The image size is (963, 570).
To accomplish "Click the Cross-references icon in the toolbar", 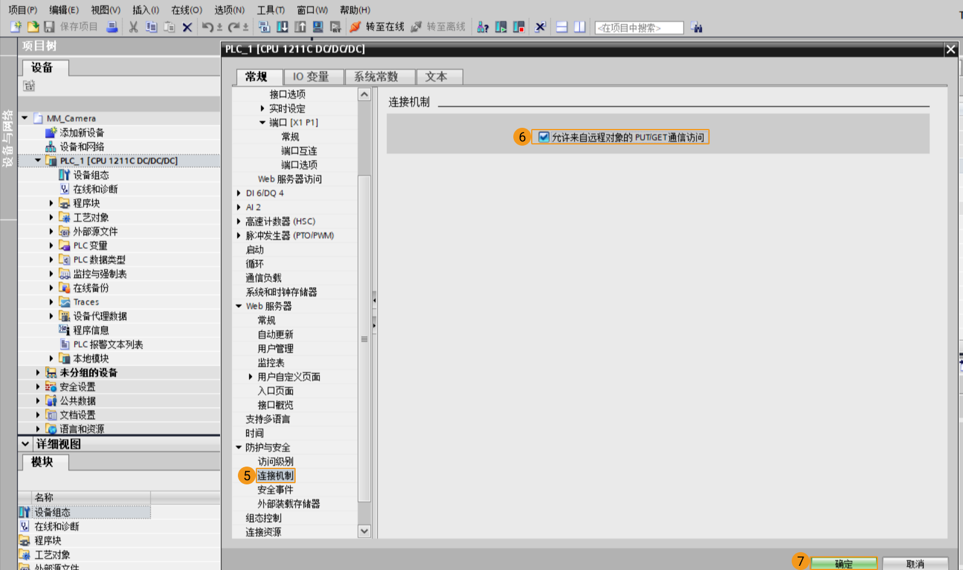I will 540,27.
